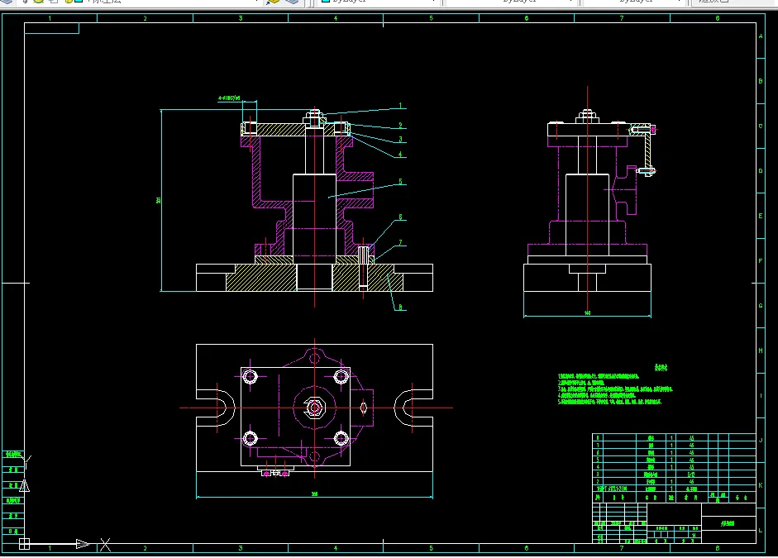This screenshot has width=778, height=558.
Task: Click zone letter G on right border
Action: pos(761,306)
